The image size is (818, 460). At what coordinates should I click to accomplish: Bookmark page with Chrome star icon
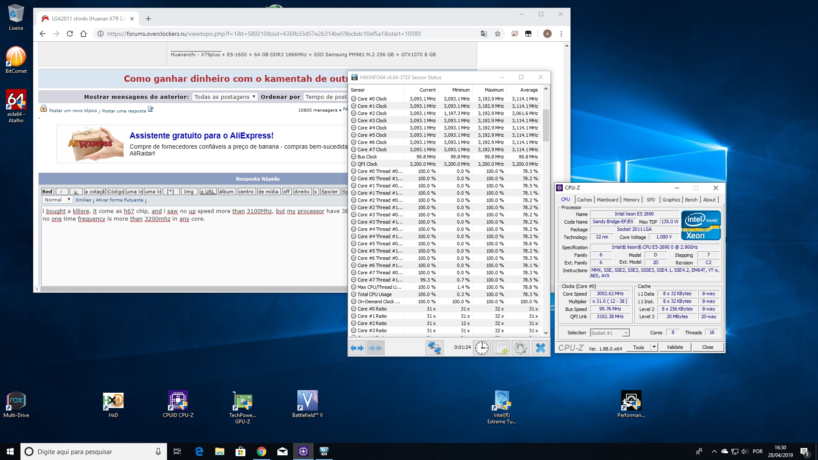[497, 34]
